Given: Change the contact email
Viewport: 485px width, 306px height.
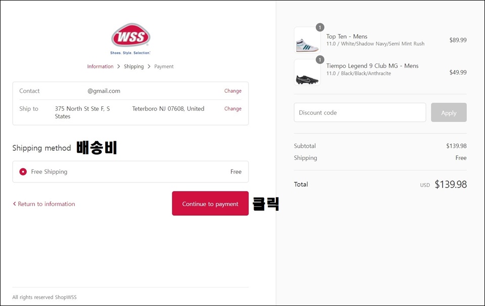Looking at the screenshot, I should pos(232,91).
